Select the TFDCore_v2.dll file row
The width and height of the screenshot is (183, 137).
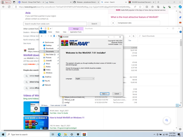pyautogui.click(x=70, y=100)
